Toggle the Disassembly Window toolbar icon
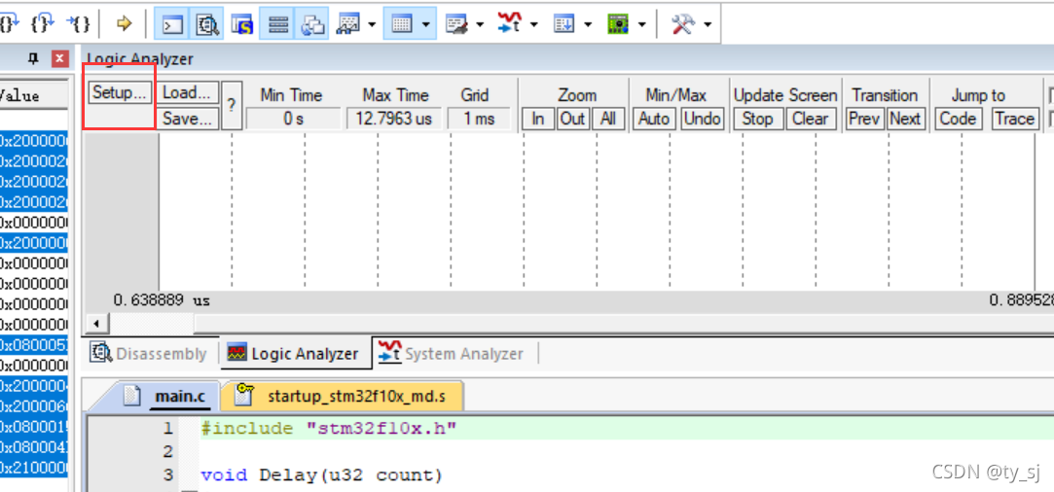The height and width of the screenshot is (492, 1054). [208, 25]
